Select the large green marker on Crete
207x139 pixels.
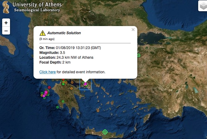pos(105,132)
